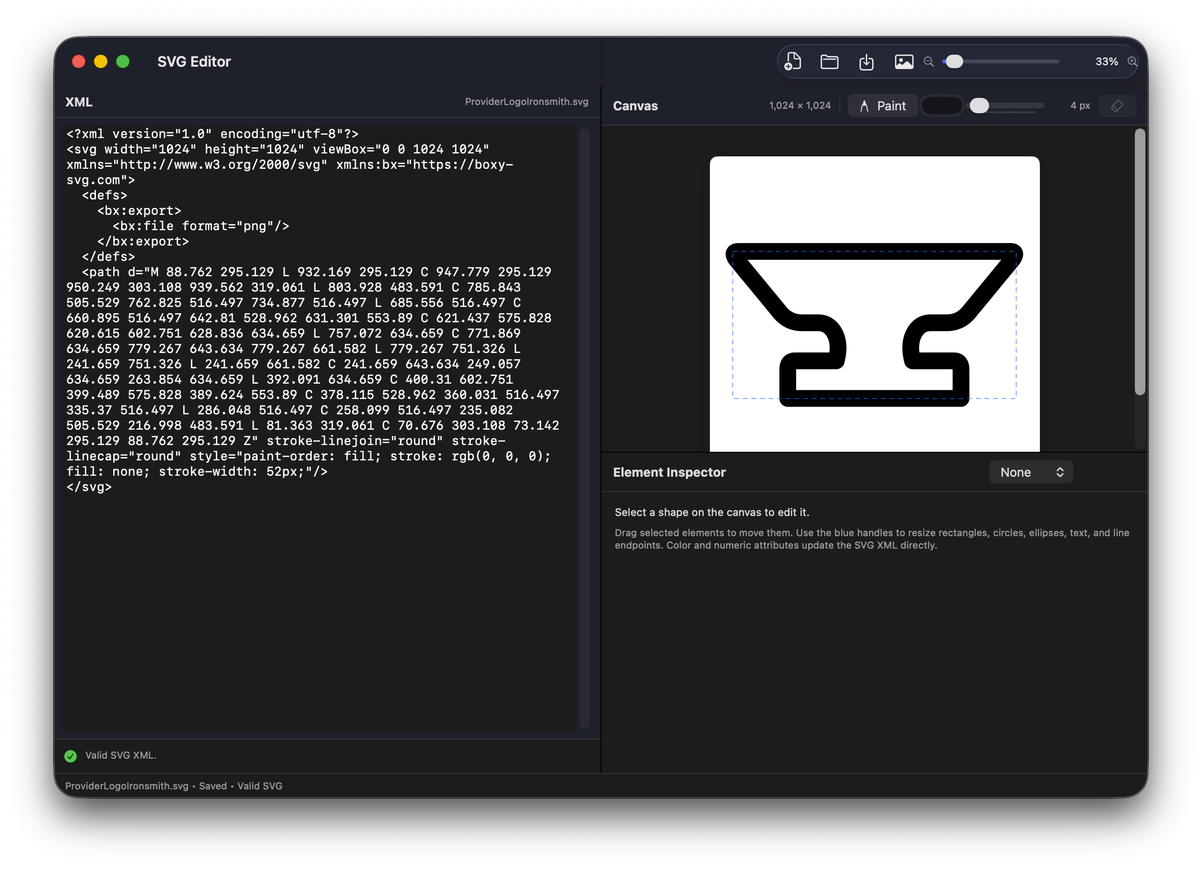Click the Valid SVG XML. message
This screenshot has height=869, width=1202.
point(121,756)
